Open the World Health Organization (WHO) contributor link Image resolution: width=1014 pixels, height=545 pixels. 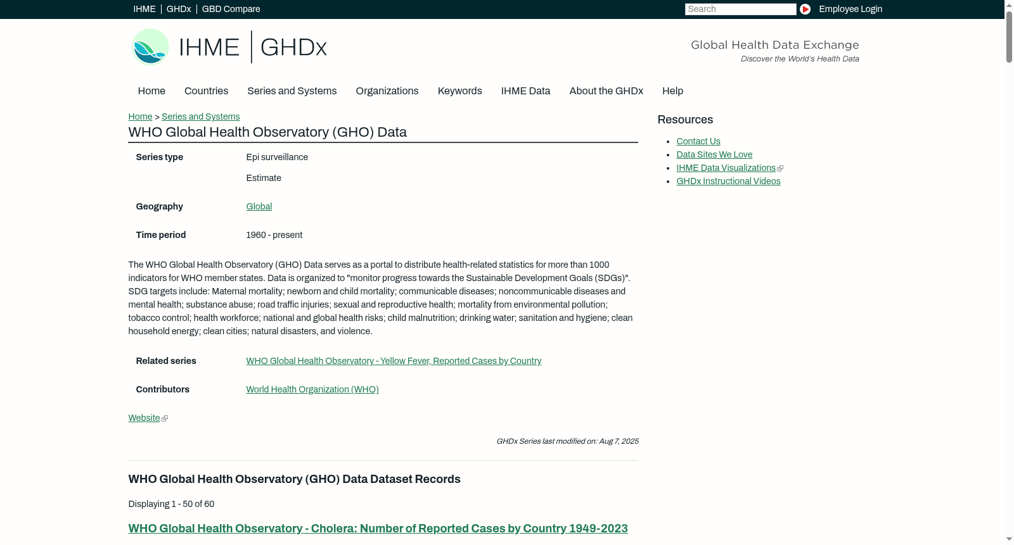click(x=312, y=389)
